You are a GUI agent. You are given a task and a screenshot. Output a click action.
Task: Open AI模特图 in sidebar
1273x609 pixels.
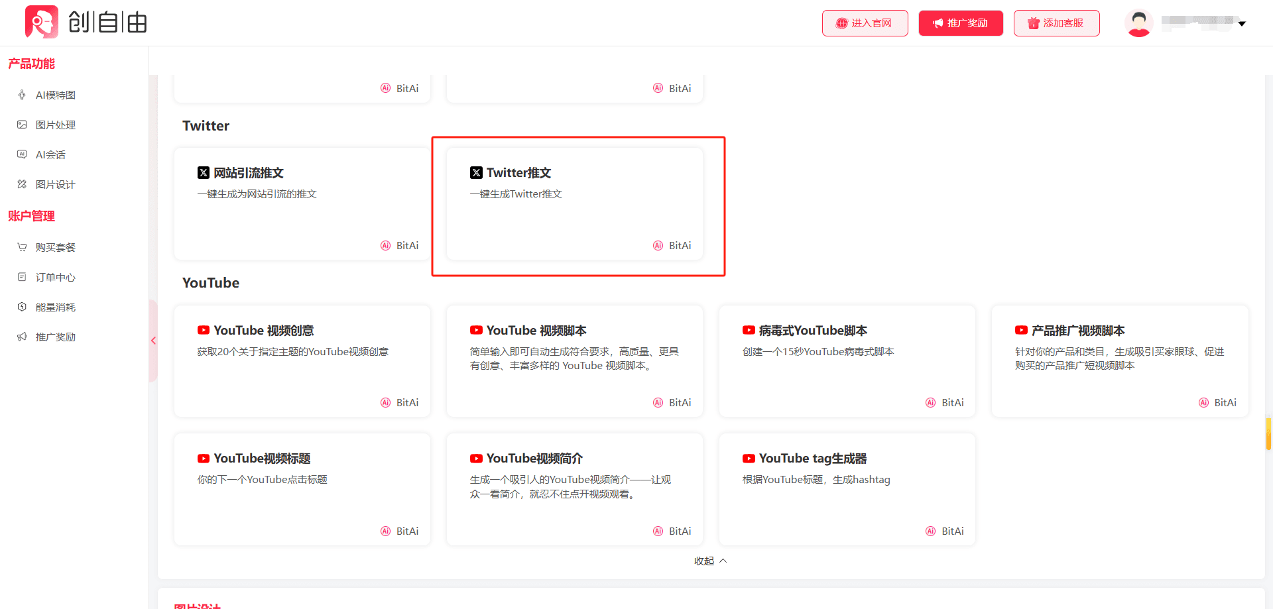coord(56,95)
